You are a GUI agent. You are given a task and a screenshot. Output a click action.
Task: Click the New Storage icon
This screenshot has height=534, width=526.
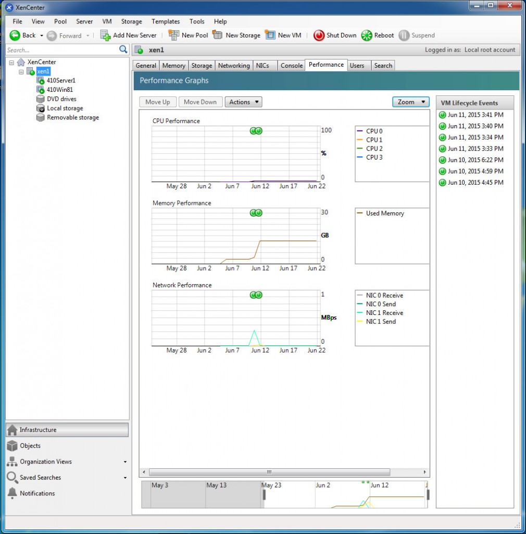[x=218, y=35]
